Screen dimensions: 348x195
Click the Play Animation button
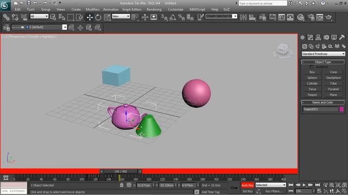tap(304, 185)
